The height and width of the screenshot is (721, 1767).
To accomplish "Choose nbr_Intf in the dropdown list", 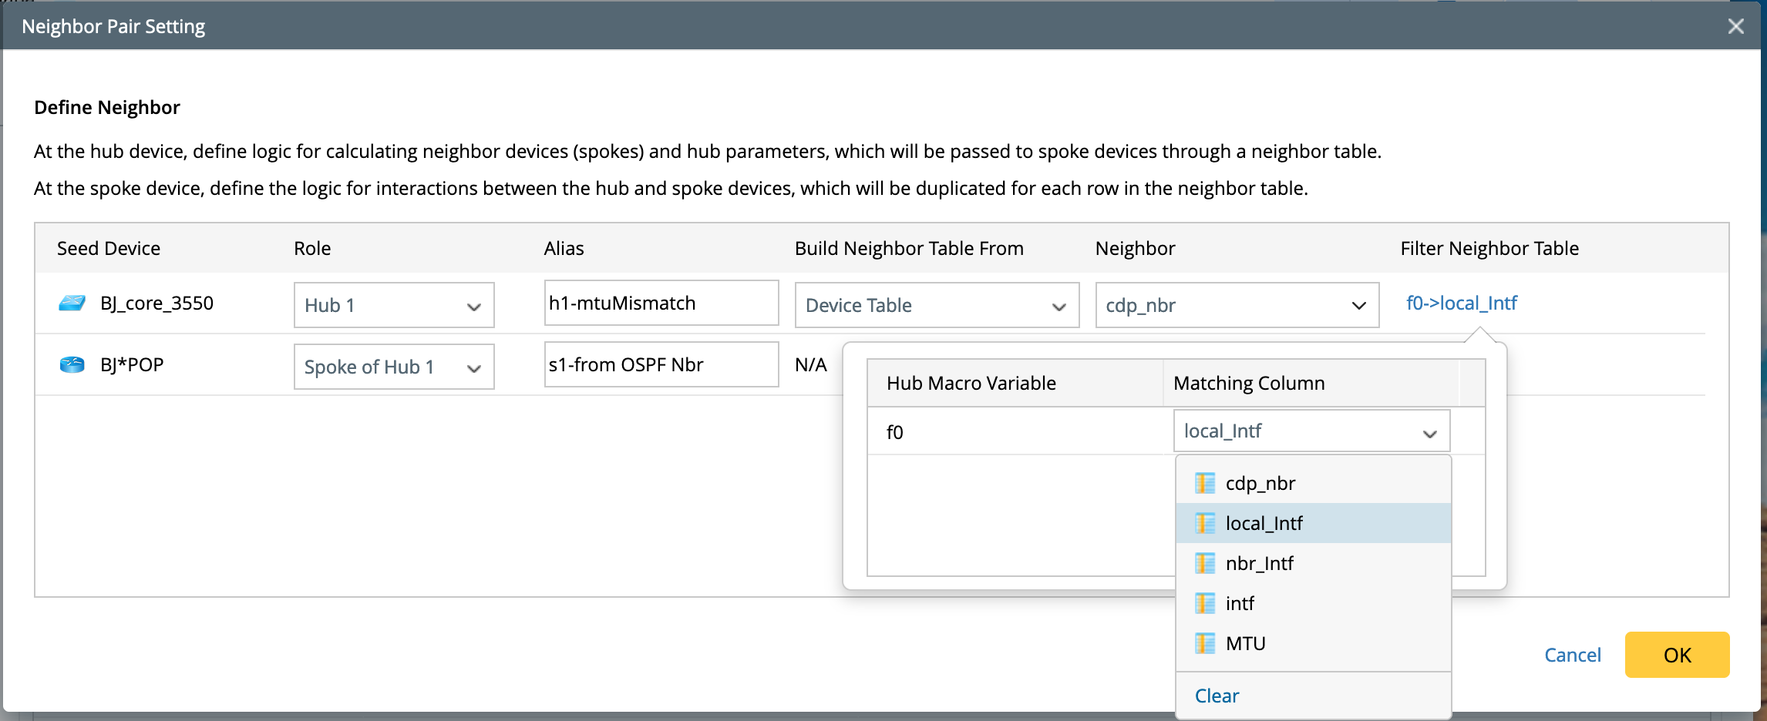I will click(1260, 564).
